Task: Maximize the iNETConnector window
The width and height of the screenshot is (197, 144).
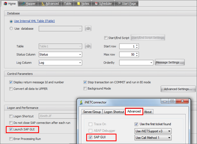Action: tap(172, 101)
